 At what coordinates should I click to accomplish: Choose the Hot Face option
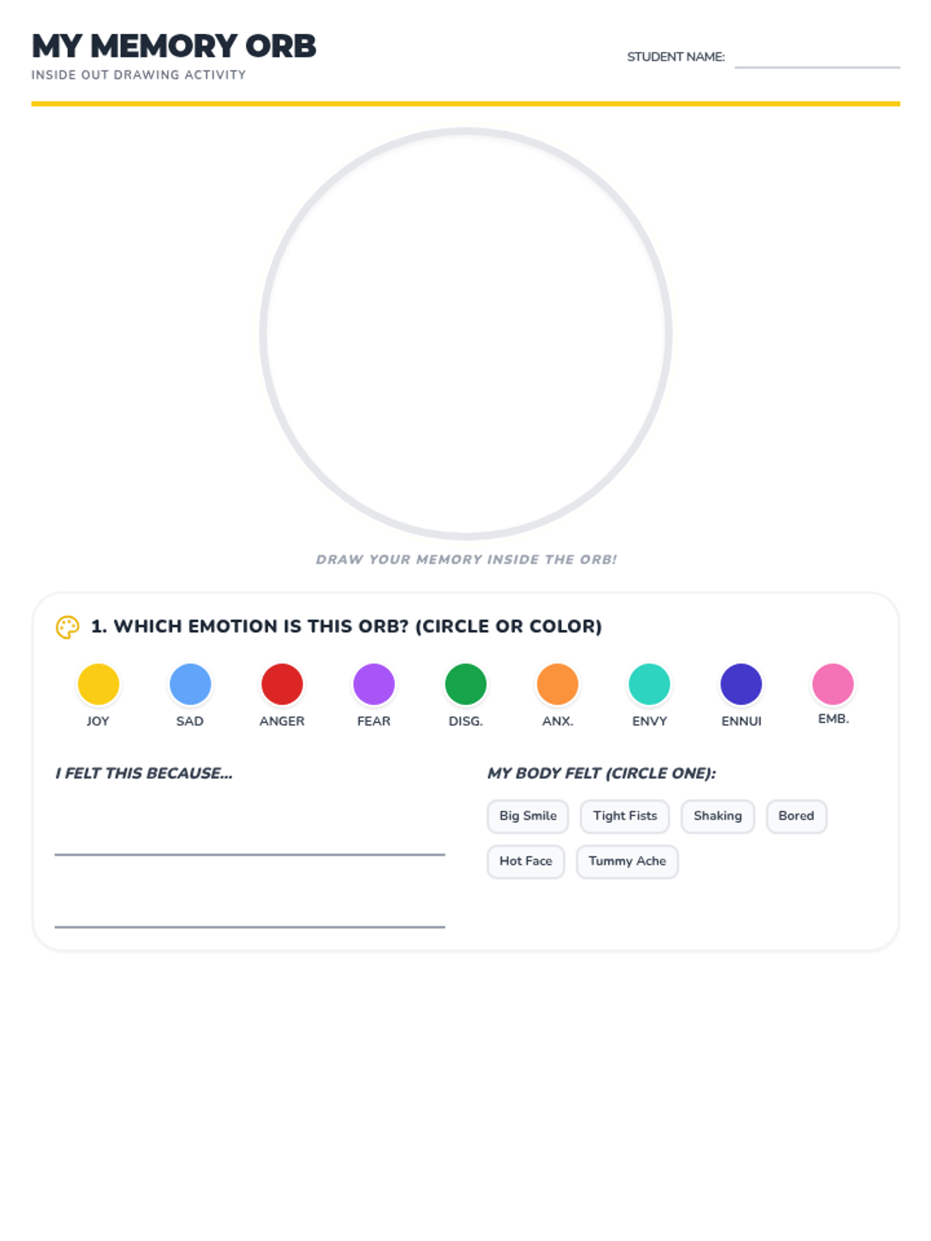(x=525, y=861)
